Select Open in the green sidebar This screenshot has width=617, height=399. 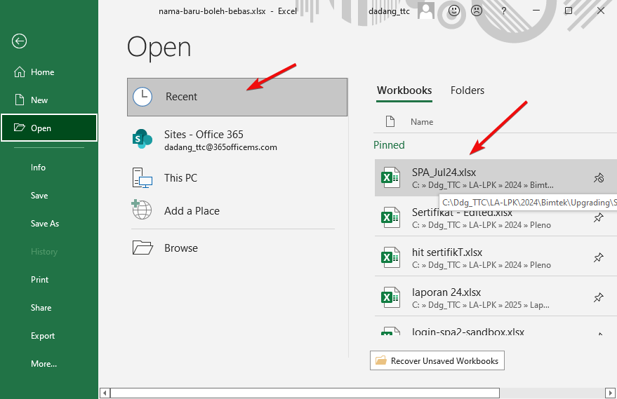tap(49, 128)
